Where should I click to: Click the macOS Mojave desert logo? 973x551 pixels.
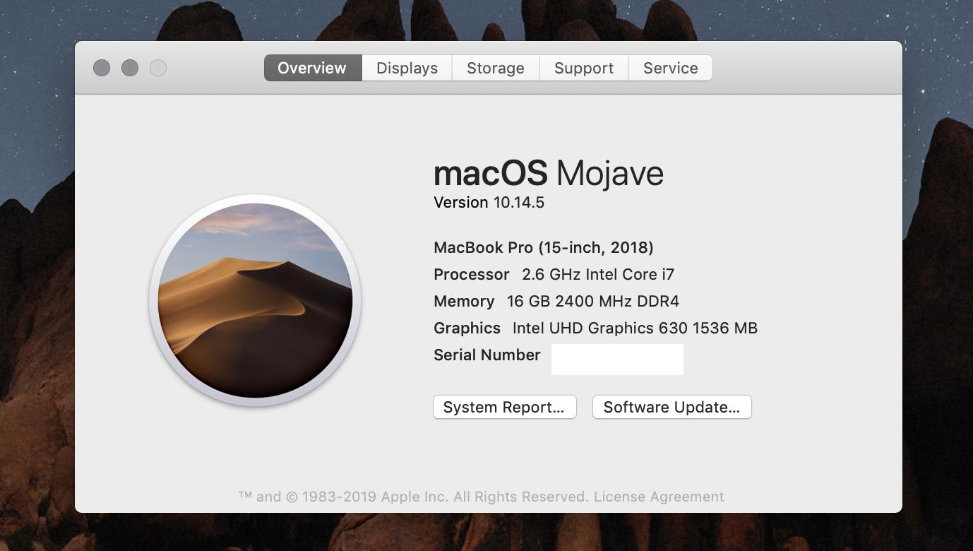pyautogui.click(x=255, y=300)
